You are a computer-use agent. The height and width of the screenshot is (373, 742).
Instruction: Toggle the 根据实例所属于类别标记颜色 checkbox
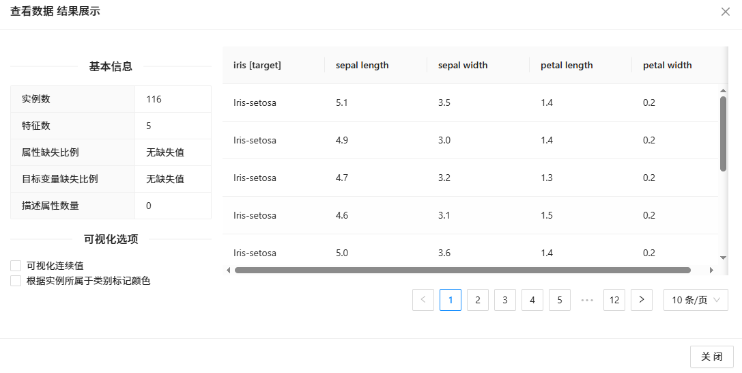point(16,281)
